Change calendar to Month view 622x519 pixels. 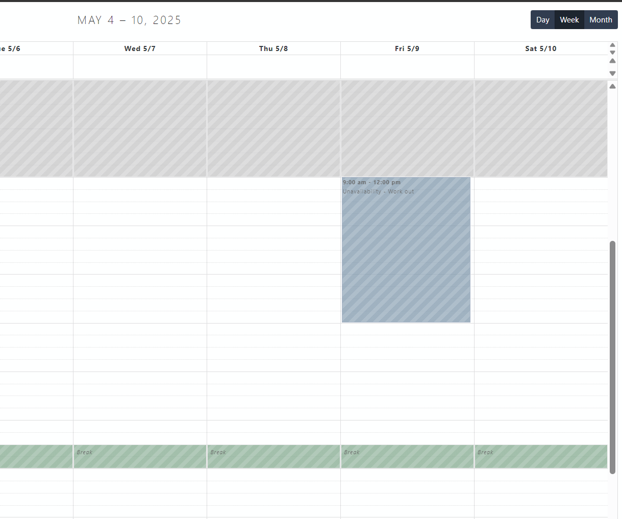point(601,20)
